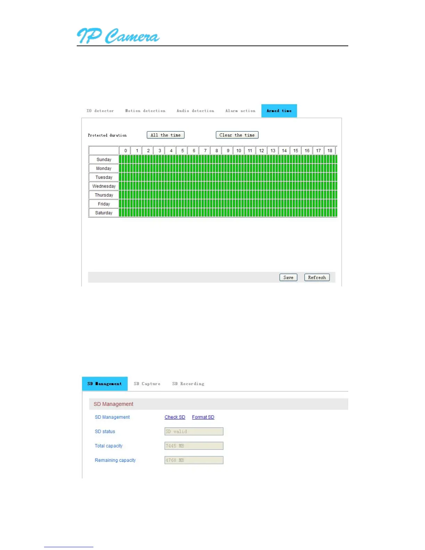Select the hour 15 column header
The height and width of the screenshot is (550, 425).
295,151
